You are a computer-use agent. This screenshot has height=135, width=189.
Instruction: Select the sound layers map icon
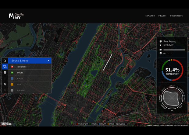pyautogui.click(x=5, y=67)
